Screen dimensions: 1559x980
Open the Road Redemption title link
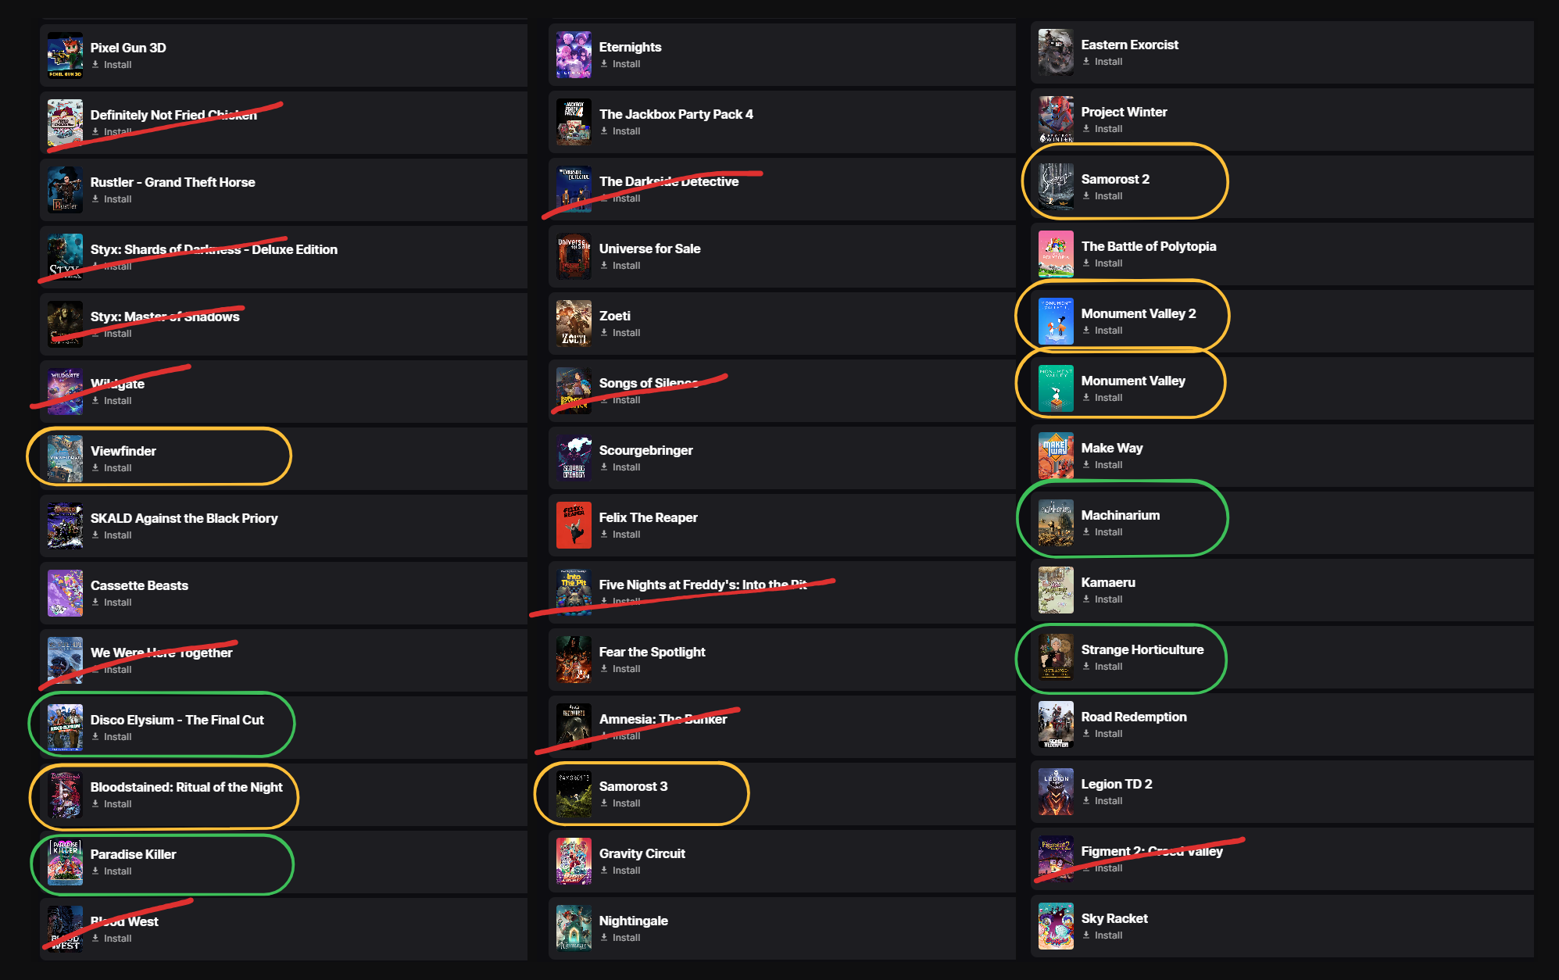click(x=1133, y=717)
